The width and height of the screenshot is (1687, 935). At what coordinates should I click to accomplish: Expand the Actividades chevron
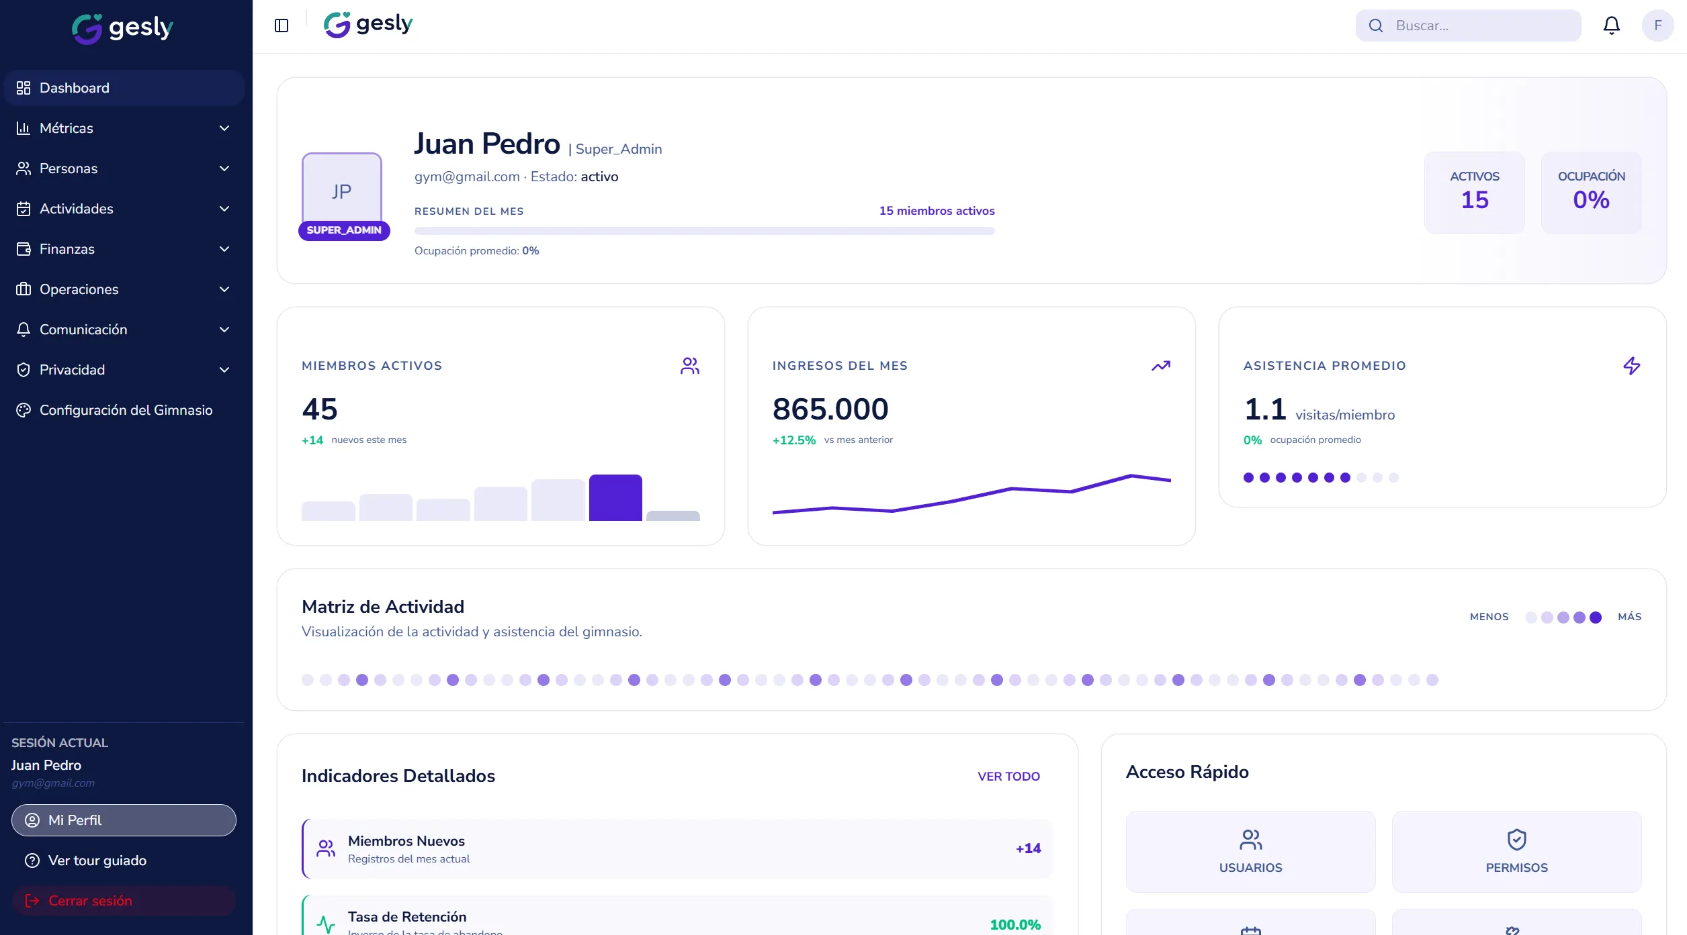click(x=224, y=209)
